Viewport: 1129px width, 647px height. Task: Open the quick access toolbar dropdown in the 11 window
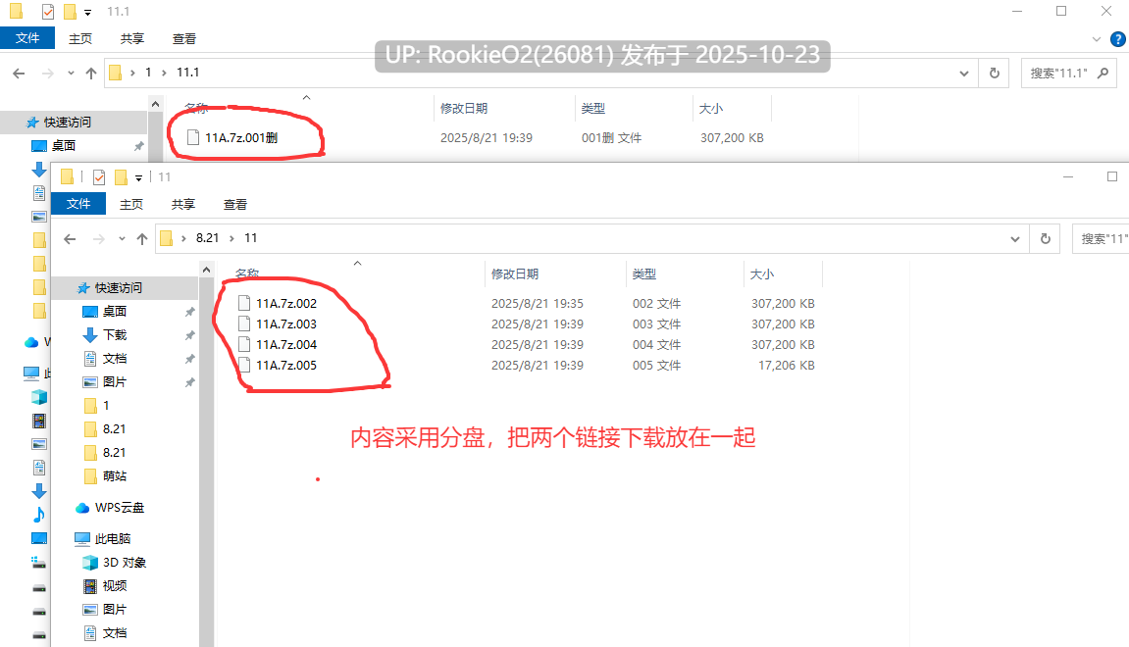(139, 177)
